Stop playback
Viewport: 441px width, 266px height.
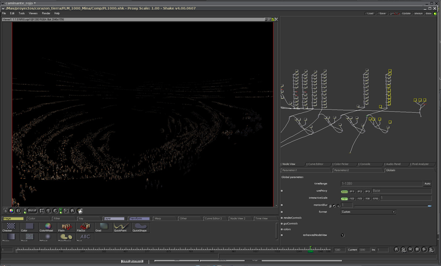click(417, 249)
